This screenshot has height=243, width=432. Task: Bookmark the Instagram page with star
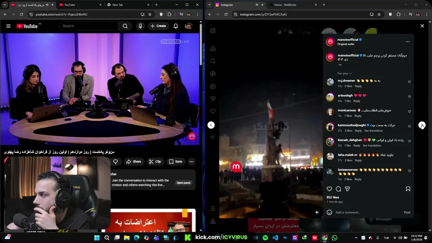pyautogui.click(x=379, y=15)
